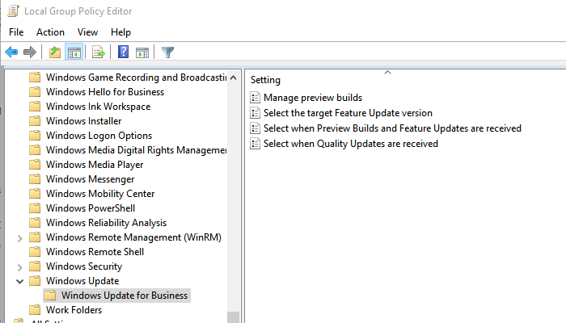Open the Action menu
Viewport: 566px width, 323px height.
click(50, 32)
